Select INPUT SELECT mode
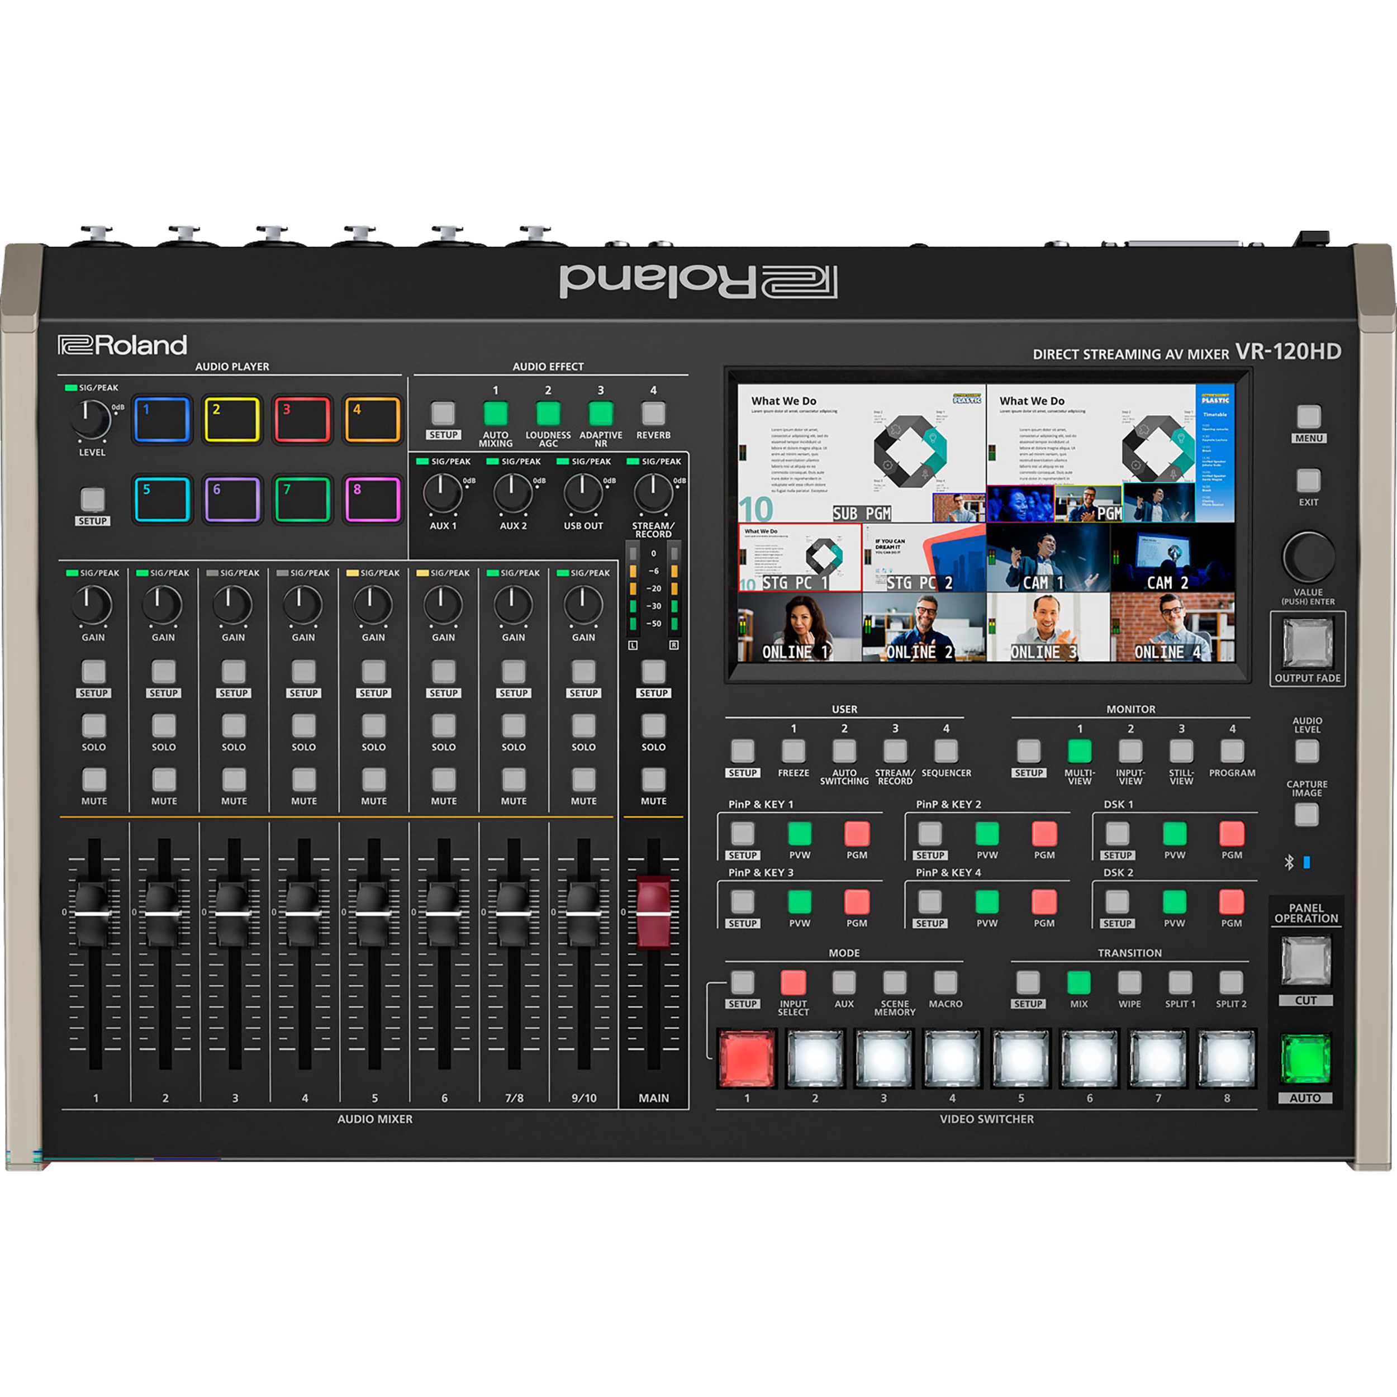 coord(793,983)
